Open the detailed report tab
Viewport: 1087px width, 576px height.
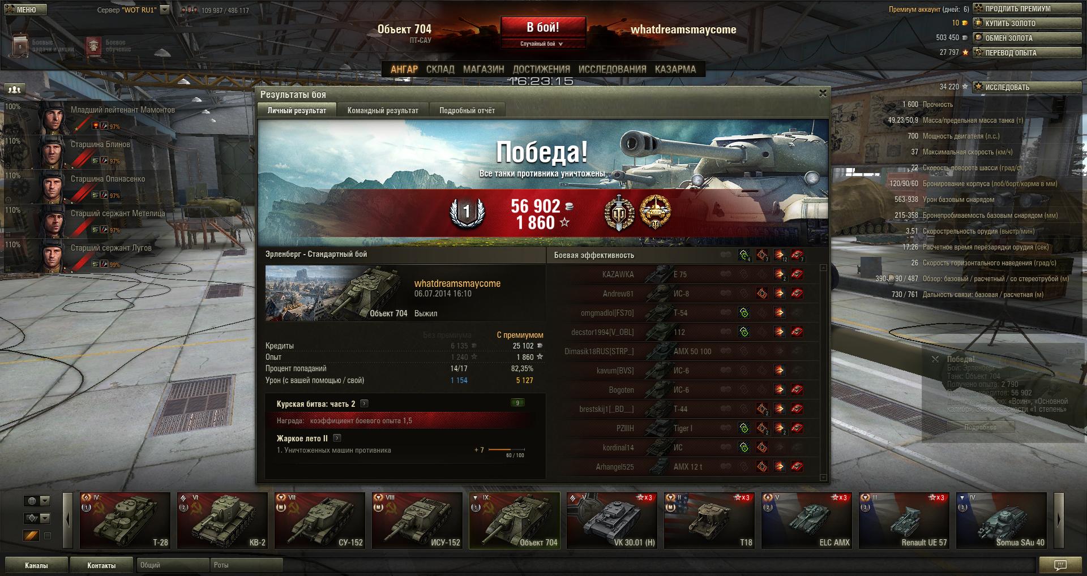467,110
